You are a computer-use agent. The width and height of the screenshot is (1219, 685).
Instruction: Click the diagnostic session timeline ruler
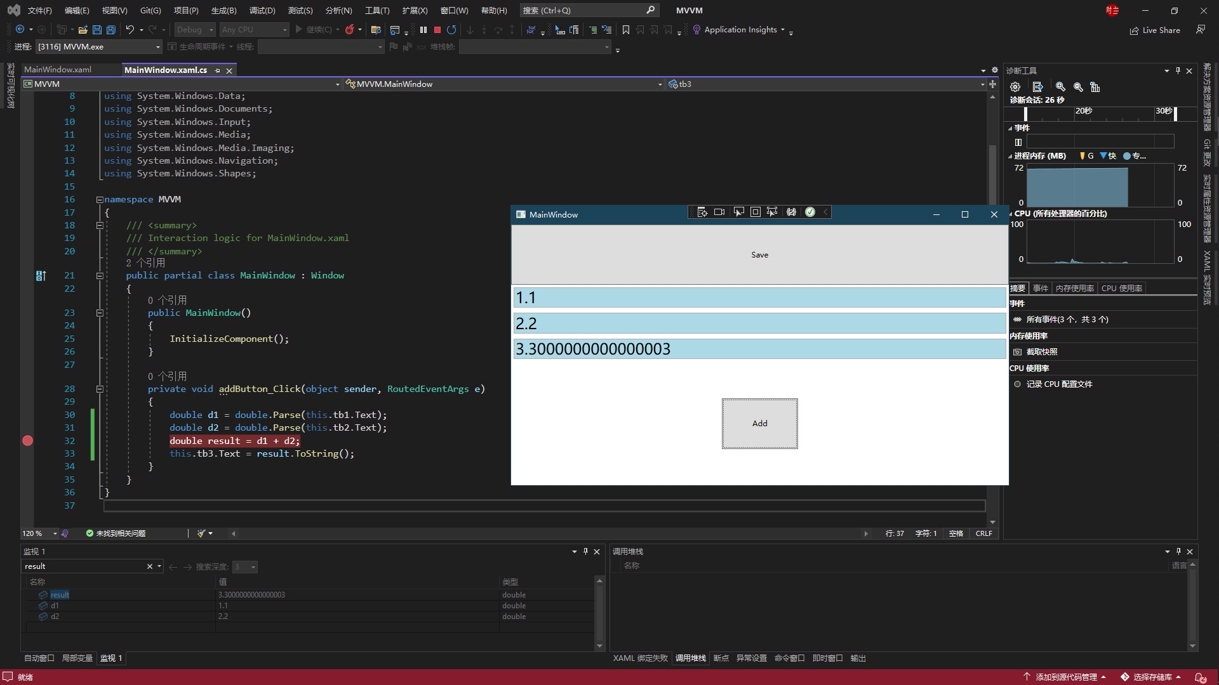(1100, 113)
